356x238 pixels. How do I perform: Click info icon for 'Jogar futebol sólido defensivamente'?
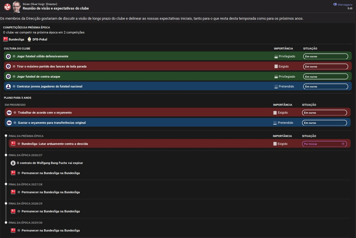pos(14,56)
